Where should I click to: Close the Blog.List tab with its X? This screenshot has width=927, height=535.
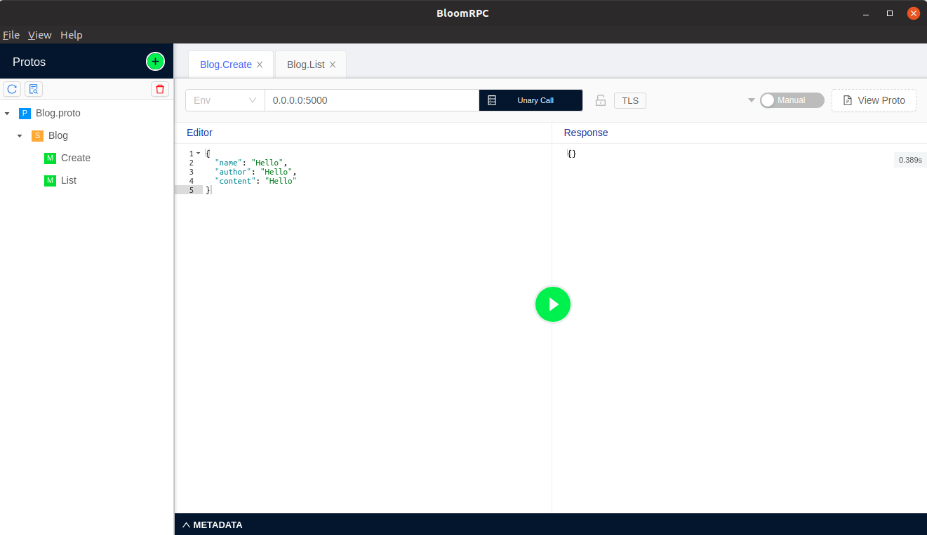(x=333, y=65)
